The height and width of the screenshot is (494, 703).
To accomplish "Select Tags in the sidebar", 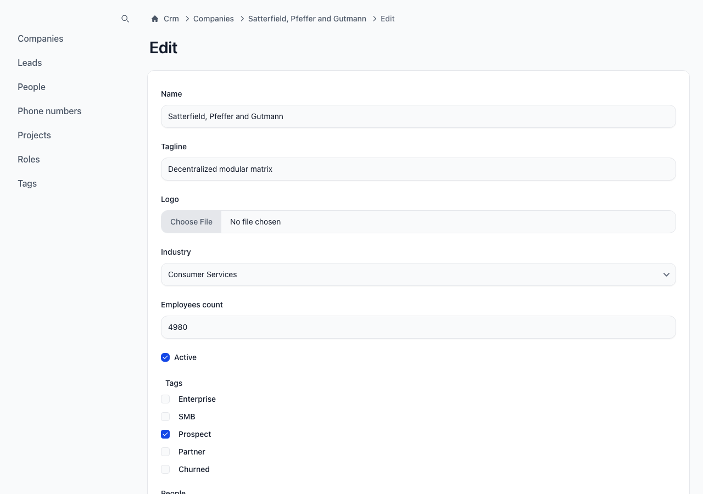I will [x=27, y=183].
